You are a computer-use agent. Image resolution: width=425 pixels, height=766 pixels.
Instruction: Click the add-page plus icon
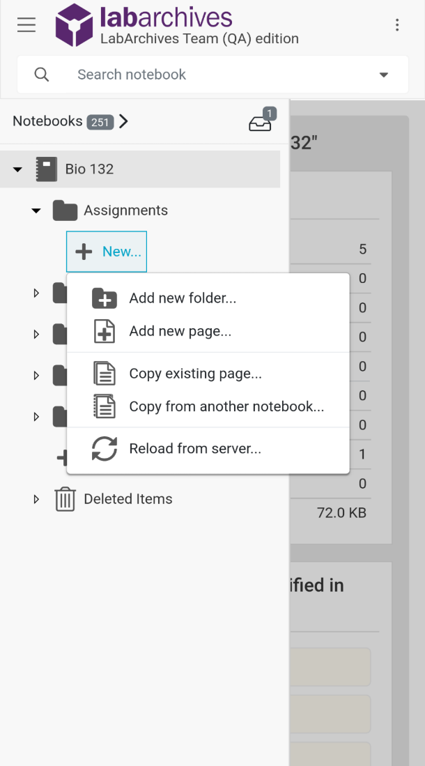[105, 331]
